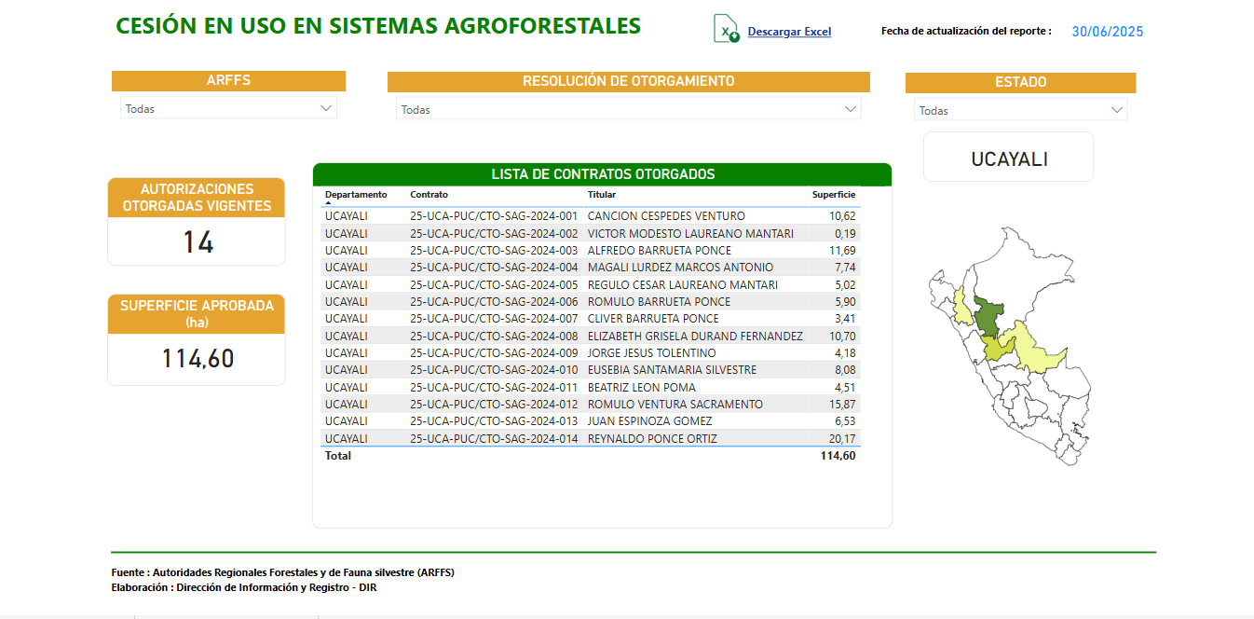Expand the Estado filter dropdown

click(x=1117, y=110)
